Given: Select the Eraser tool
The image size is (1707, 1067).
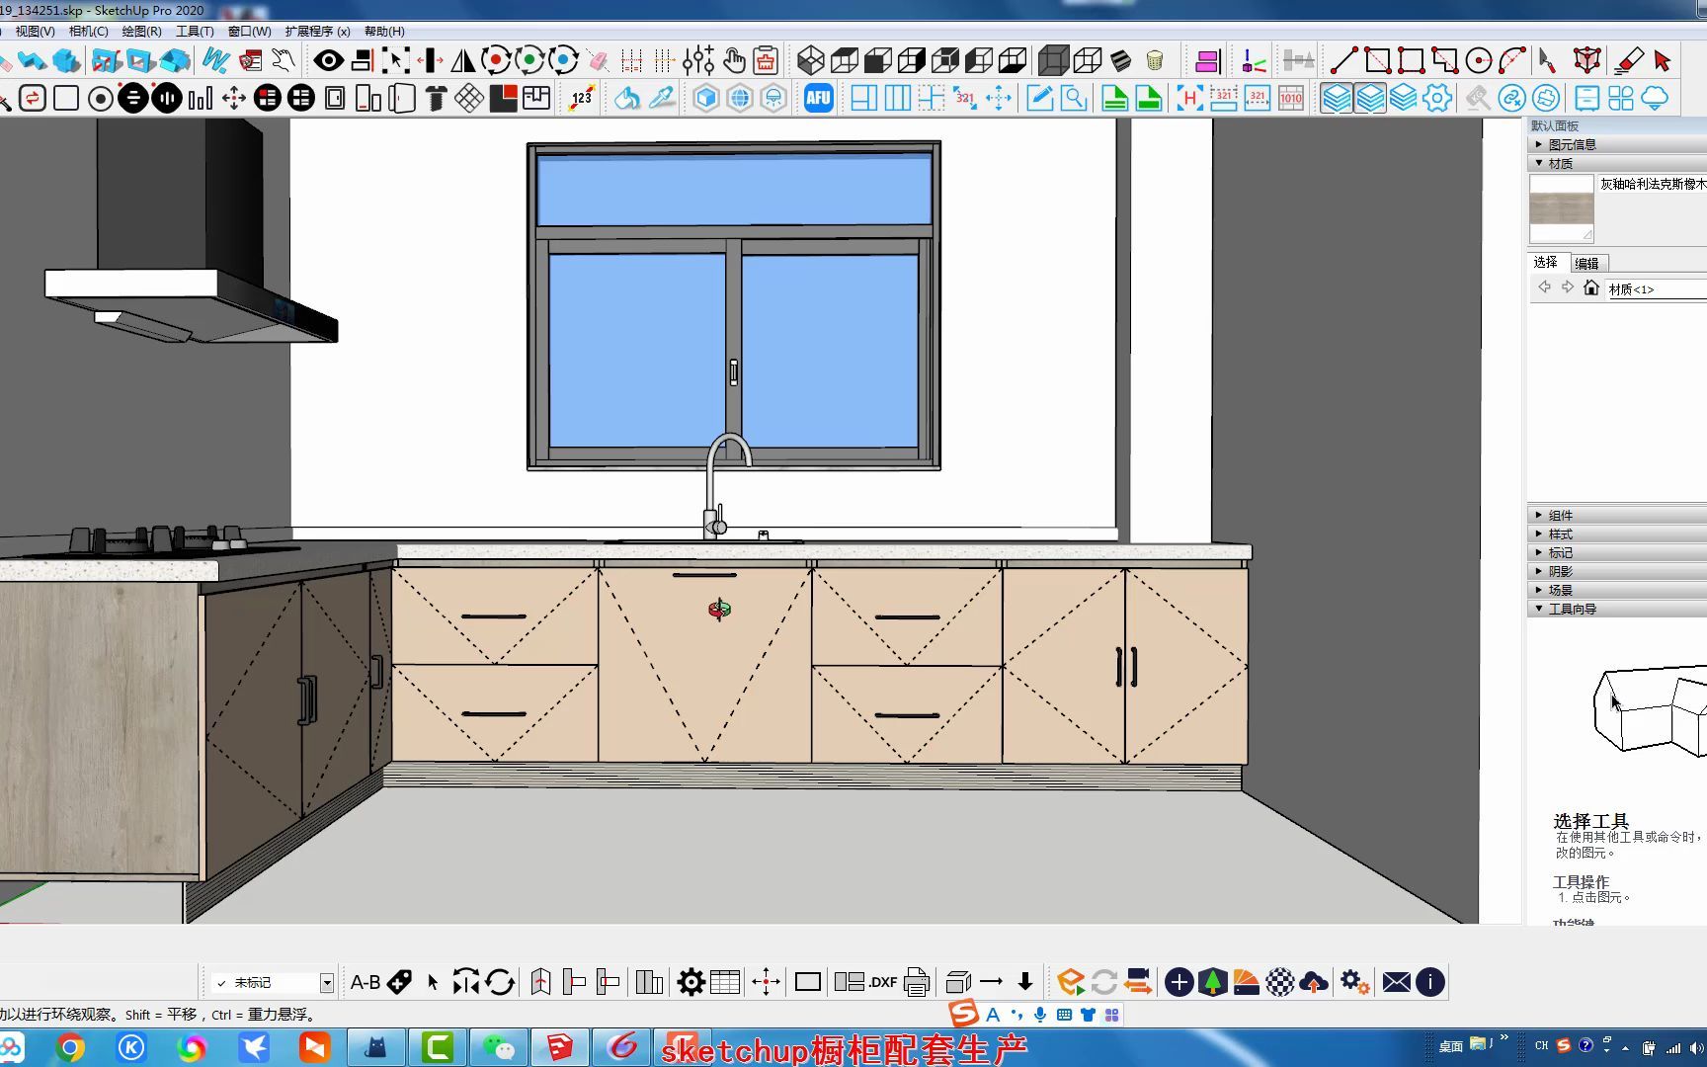Looking at the screenshot, I should [x=1629, y=60].
